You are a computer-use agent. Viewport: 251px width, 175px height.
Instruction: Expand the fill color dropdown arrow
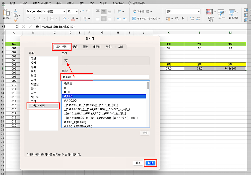coord(68,19)
